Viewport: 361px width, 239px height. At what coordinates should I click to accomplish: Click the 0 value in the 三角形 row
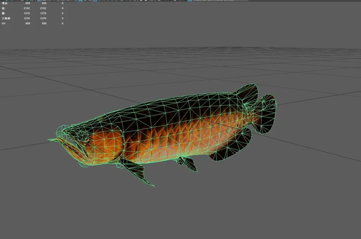(63, 18)
